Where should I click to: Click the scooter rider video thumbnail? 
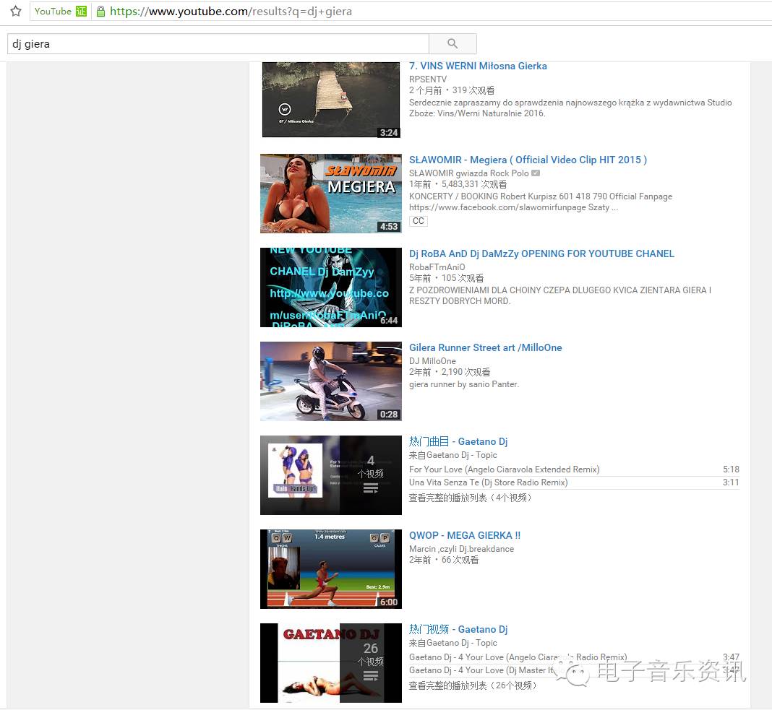pyautogui.click(x=330, y=381)
